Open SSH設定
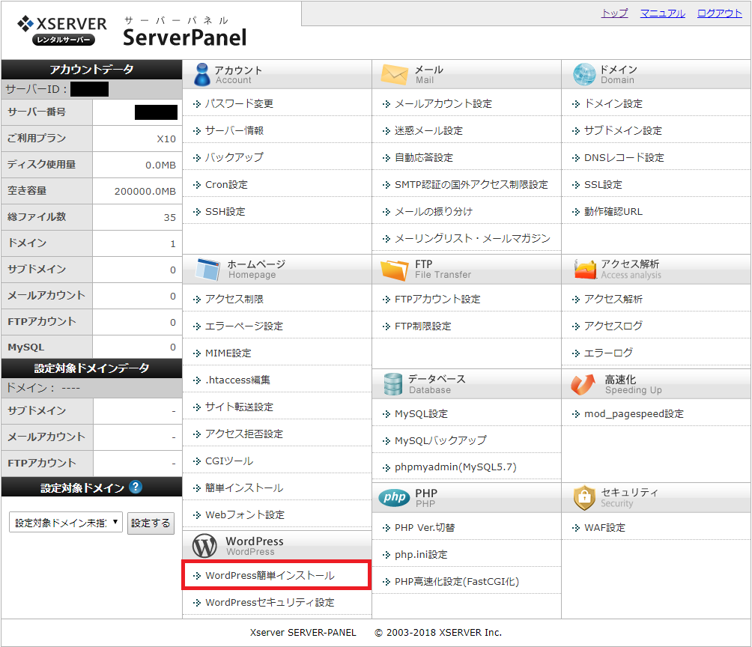The width and height of the screenshot is (752, 647). click(225, 211)
